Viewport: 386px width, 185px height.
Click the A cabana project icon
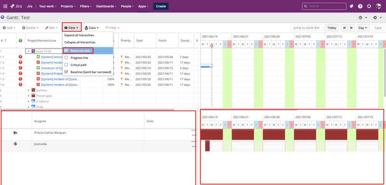tap(33, 101)
